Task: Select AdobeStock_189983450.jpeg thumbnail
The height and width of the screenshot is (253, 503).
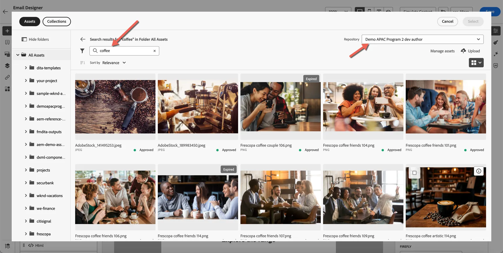Action: [x=198, y=107]
